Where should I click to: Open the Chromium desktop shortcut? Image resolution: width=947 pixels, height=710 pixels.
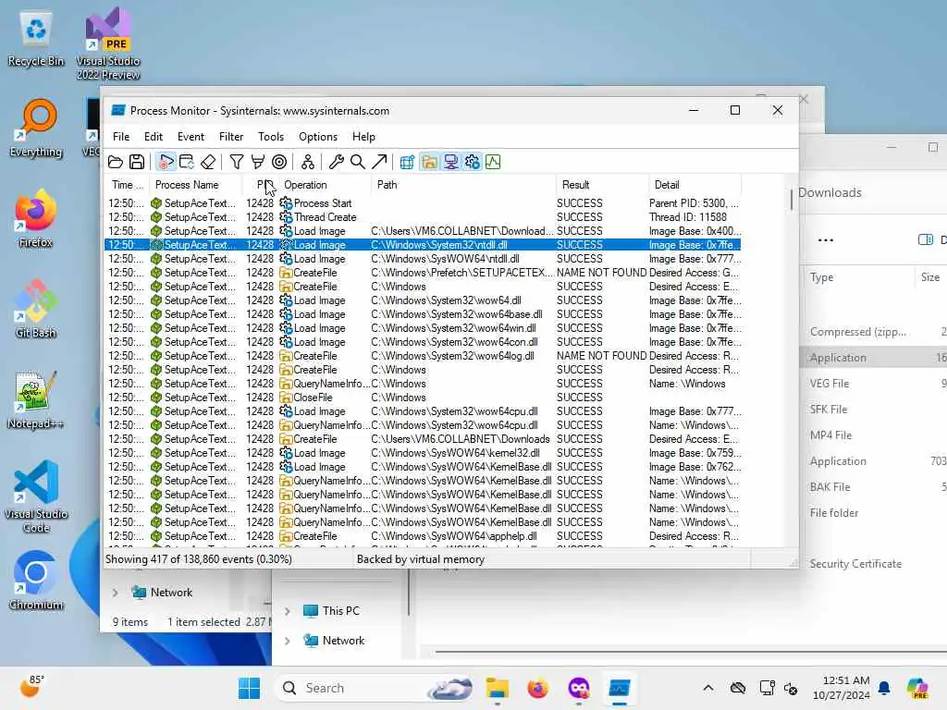(x=36, y=581)
